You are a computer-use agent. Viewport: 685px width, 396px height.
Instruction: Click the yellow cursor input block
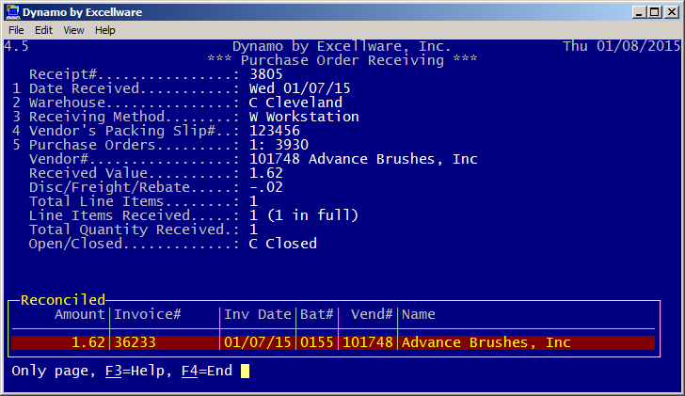[245, 372]
